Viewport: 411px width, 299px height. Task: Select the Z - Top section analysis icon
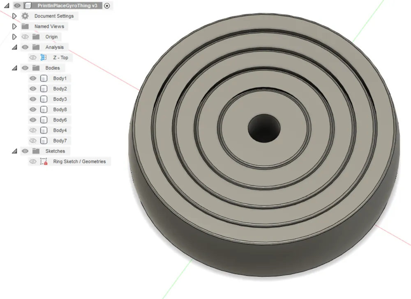[43, 57]
